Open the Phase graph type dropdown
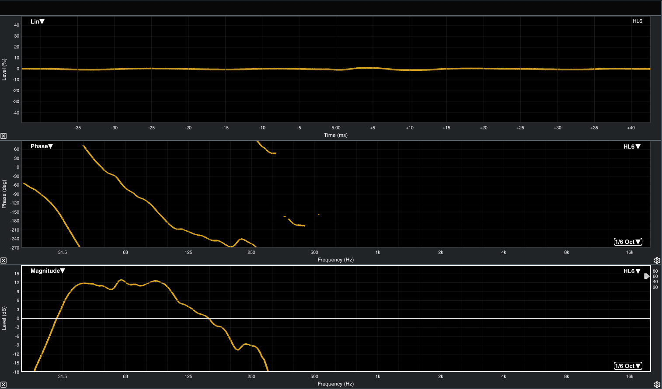 click(42, 146)
